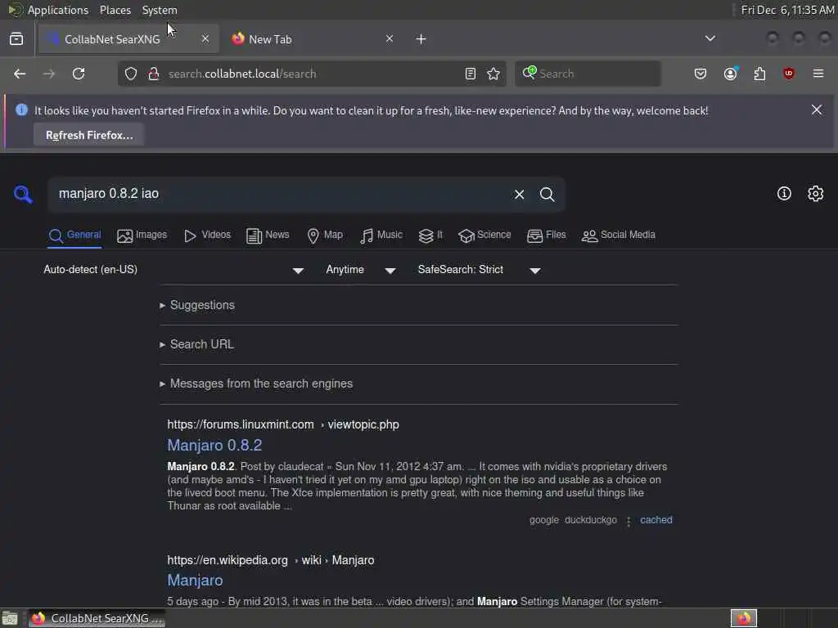Switch to Music category
Image resolution: width=838 pixels, height=628 pixels.
(x=381, y=235)
